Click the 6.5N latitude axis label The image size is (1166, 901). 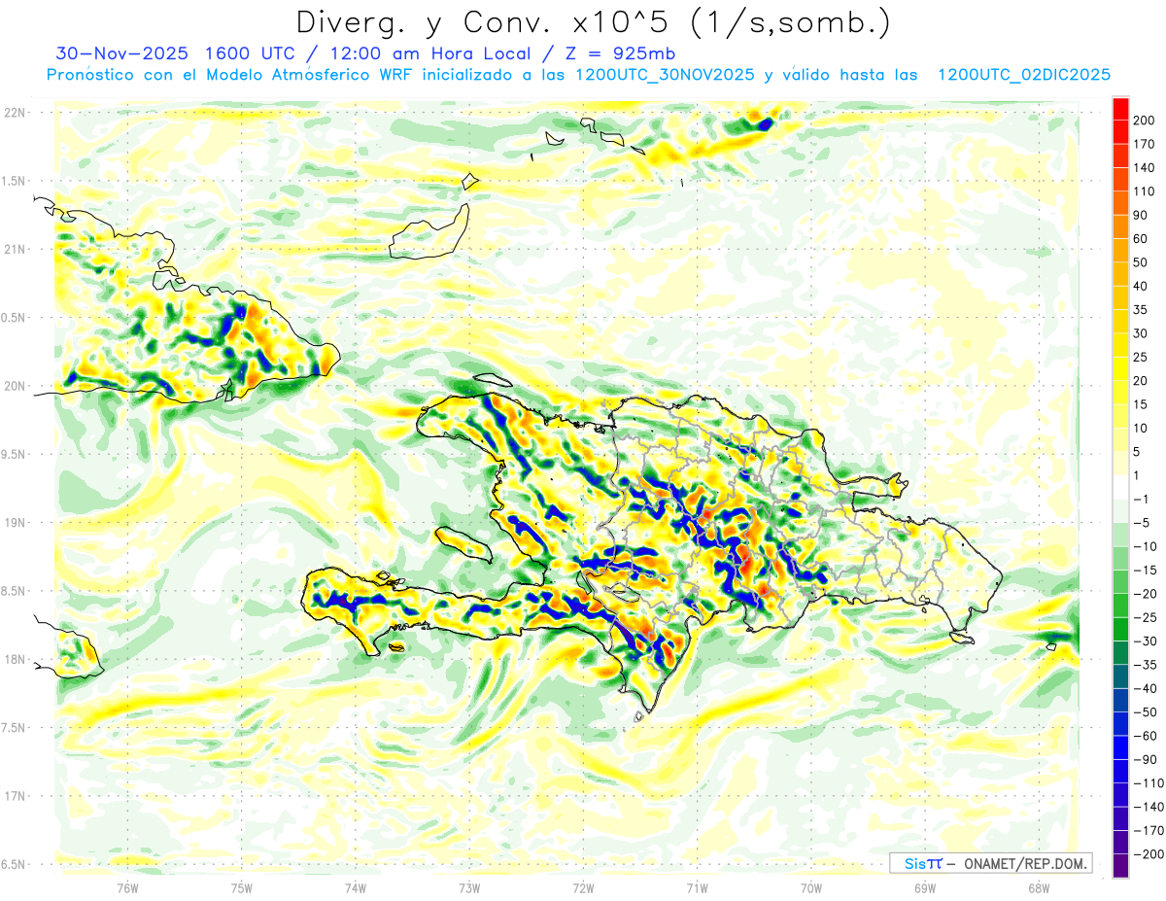14,864
